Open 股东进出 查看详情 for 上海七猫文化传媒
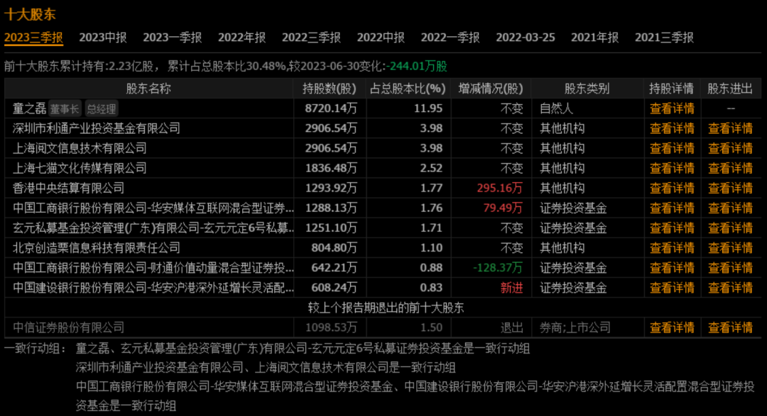Viewport: 767px width, 416px height. [730, 169]
